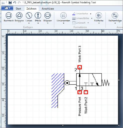
Task: Click the save disk icon in title bar
Action: coord(10,3)
